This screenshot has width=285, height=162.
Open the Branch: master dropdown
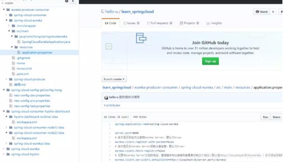coord(114,79)
